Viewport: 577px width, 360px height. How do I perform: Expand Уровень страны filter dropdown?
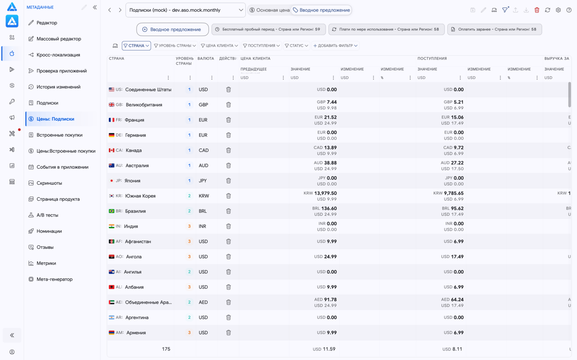175,46
